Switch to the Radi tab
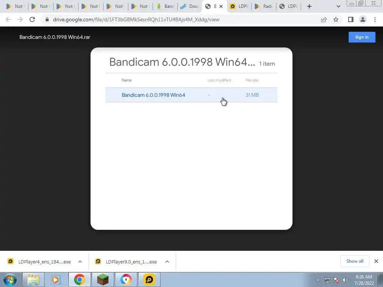 pos(264,6)
